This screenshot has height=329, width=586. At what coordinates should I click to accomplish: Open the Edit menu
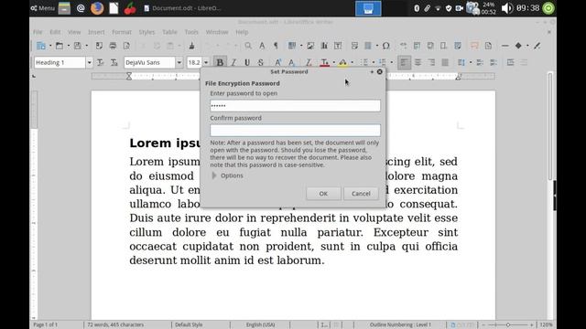pyautogui.click(x=55, y=32)
